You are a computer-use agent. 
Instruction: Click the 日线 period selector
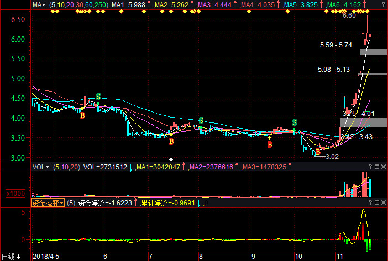click(x=11, y=257)
